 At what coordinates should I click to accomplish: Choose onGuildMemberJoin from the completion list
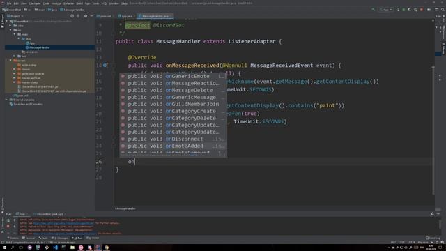[x=173, y=104]
